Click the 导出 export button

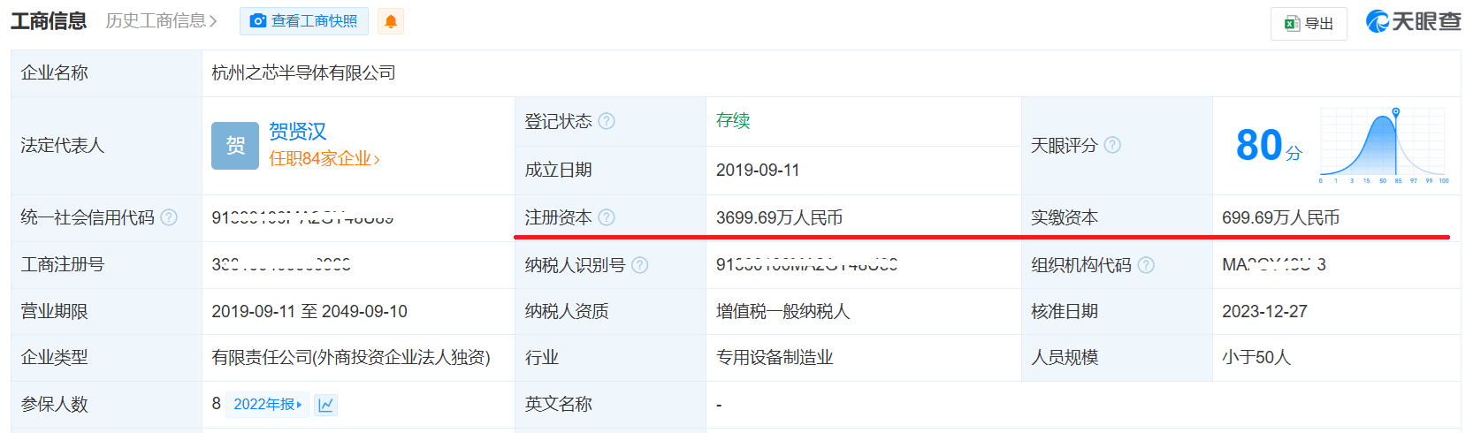[1309, 24]
